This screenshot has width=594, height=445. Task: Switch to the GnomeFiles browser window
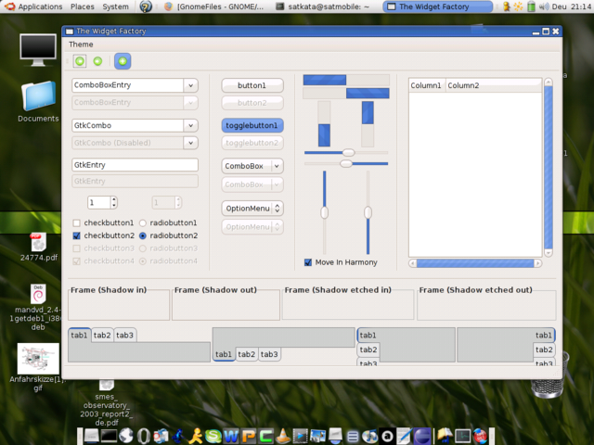[214, 6]
